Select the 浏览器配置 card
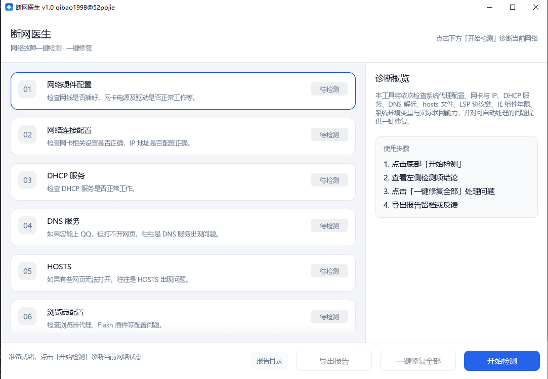The height and width of the screenshot is (379, 548). pyautogui.click(x=183, y=316)
